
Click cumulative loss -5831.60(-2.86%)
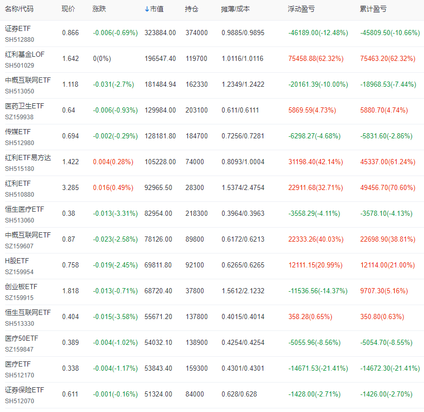(386, 136)
